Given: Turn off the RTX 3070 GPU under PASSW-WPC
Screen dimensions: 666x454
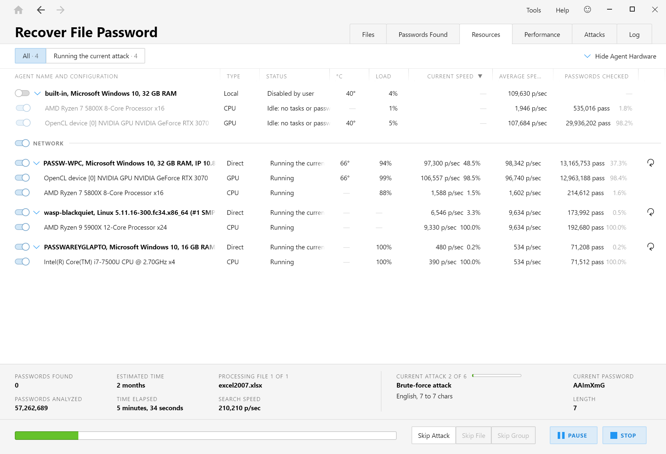Looking at the screenshot, I should tap(22, 178).
